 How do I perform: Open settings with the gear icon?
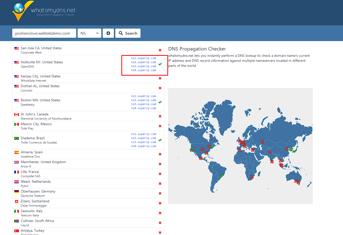(x=108, y=33)
